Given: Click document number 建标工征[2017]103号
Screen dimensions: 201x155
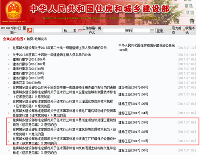Looking at the screenshot, I should pos(133,122).
